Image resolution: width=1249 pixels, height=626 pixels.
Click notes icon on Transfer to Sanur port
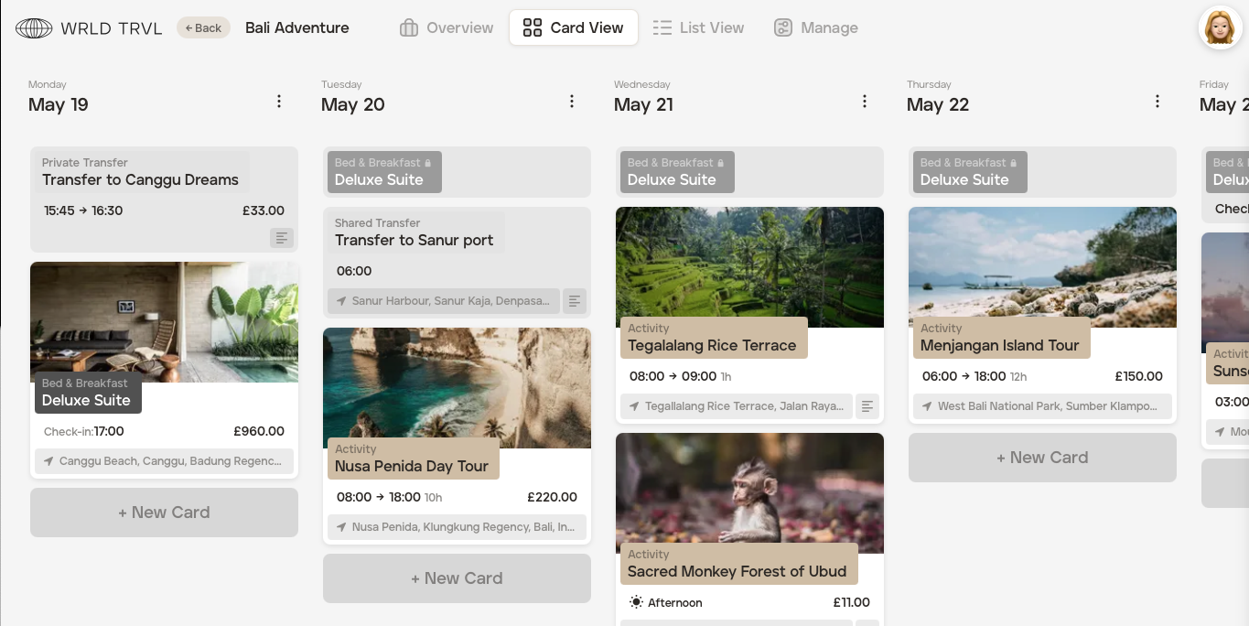(x=575, y=300)
